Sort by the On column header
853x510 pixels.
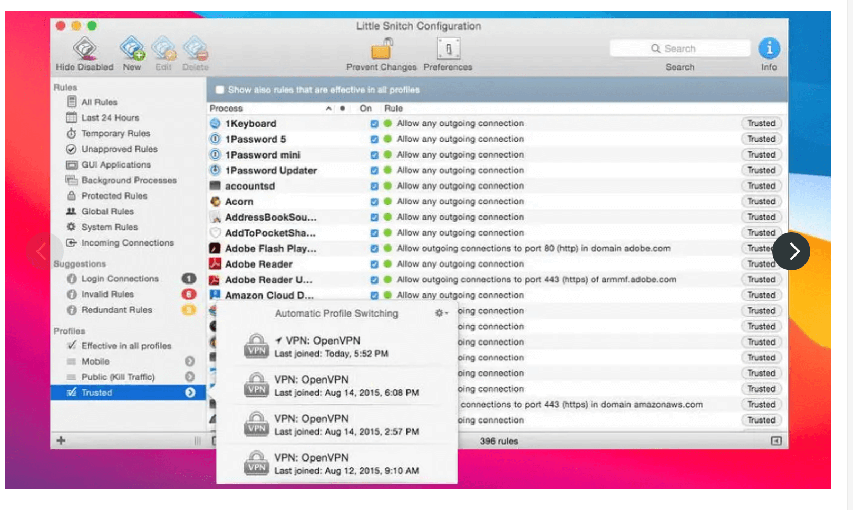365,108
